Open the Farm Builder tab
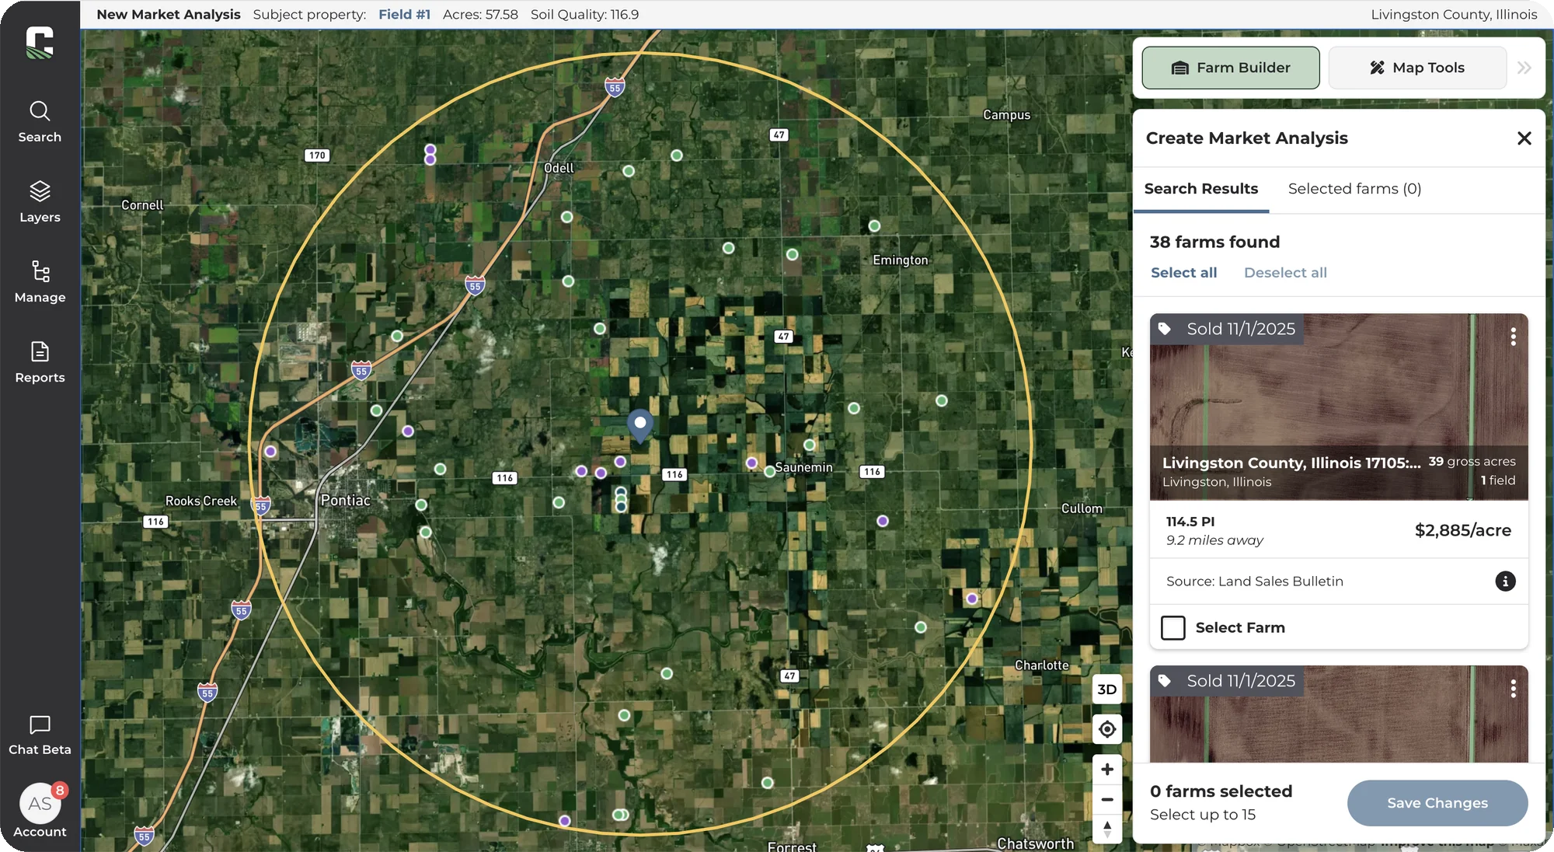Screen dimensions: 1554x852 1231,68
